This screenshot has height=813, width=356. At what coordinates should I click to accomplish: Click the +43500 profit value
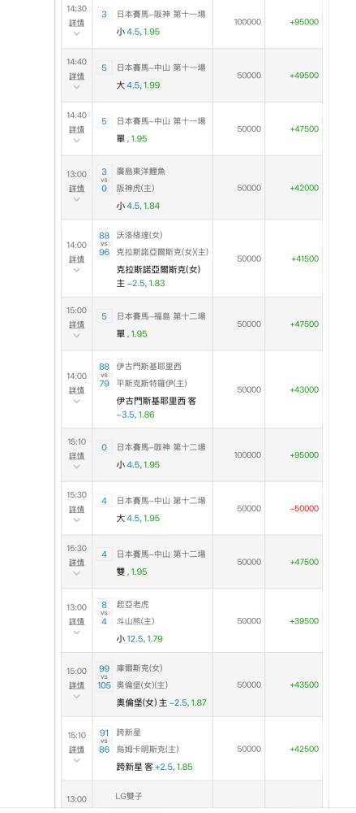pos(304,685)
